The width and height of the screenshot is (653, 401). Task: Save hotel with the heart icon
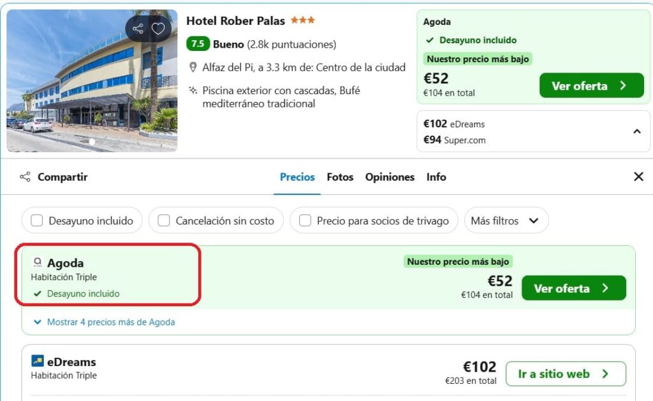coord(158,29)
